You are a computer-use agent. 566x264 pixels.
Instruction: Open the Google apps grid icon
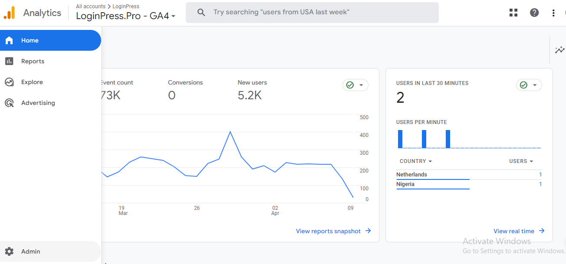point(513,13)
